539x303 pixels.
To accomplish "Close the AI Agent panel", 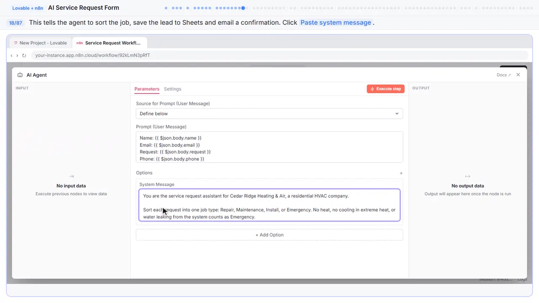I will (x=518, y=74).
